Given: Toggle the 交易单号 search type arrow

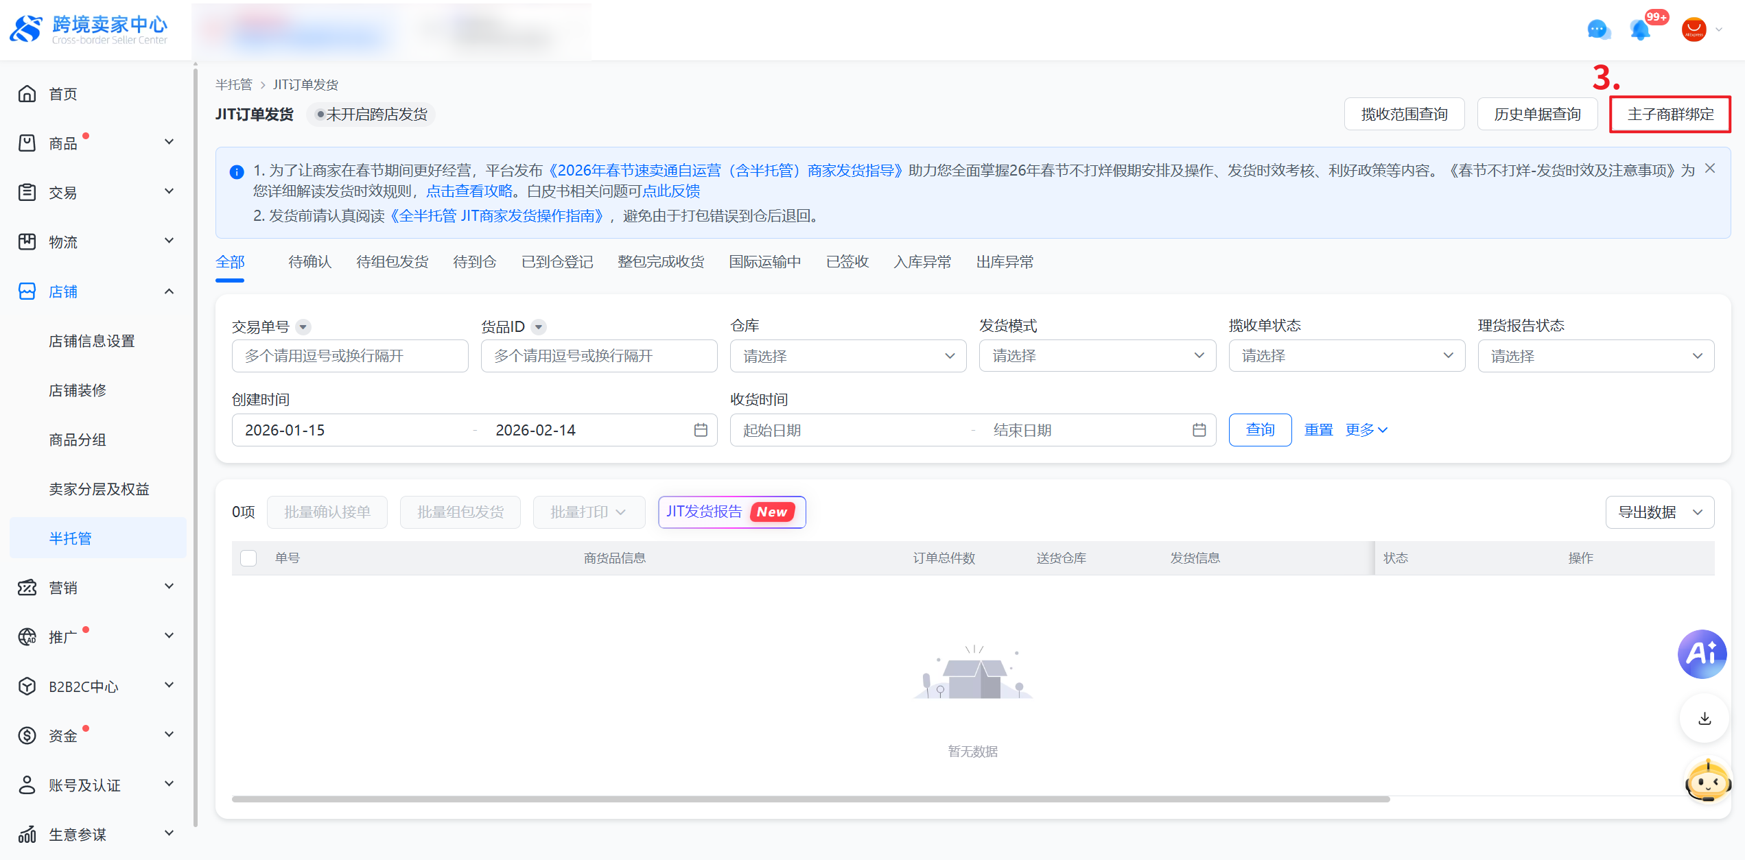Looking at the screenshot, I should [x=303, y=327].
